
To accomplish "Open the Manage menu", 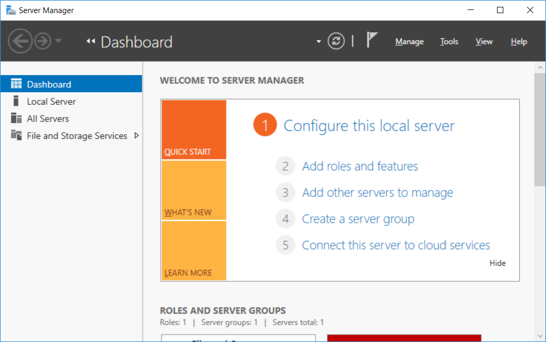I will 410,42.
